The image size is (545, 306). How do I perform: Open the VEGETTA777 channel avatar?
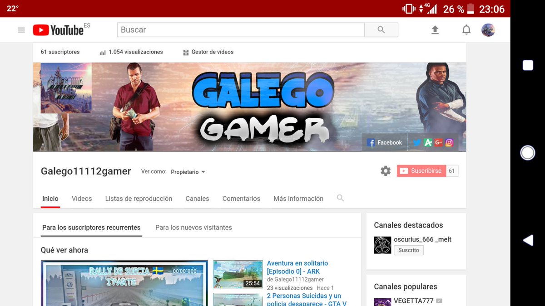coord(382,302)
